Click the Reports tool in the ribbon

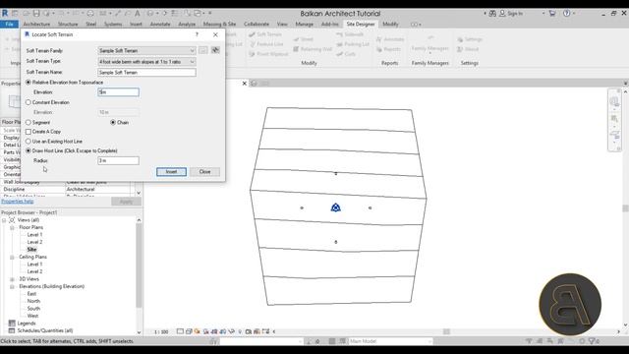pos(388,49)
